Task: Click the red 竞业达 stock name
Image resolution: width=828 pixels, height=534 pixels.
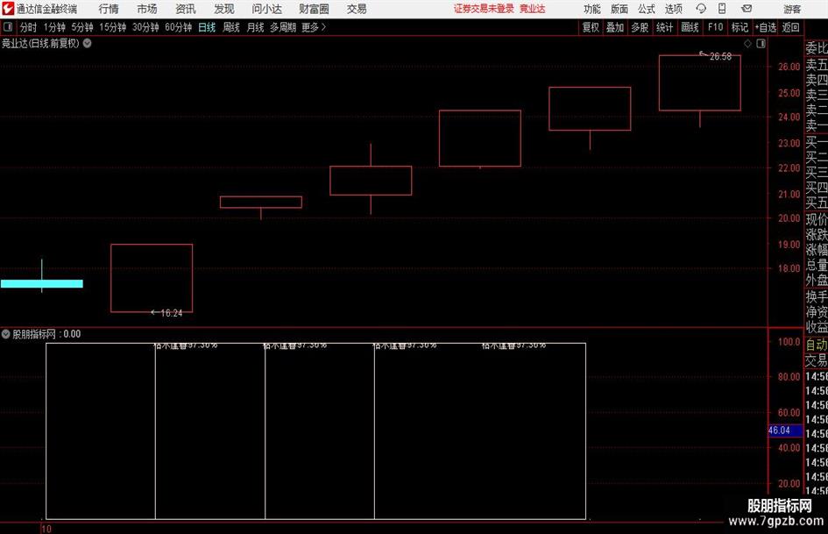Action: tap(533, 9)
